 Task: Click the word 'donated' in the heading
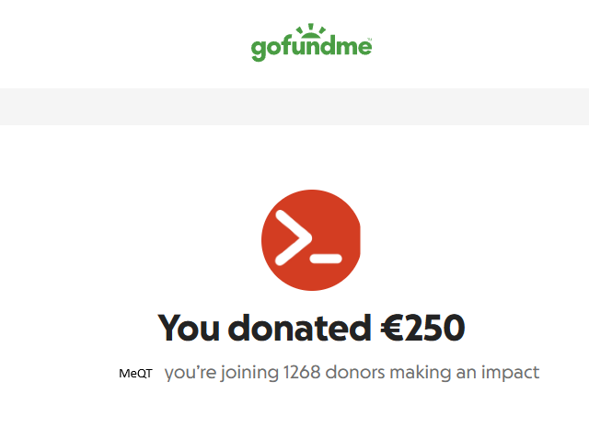tap(300, 328)
